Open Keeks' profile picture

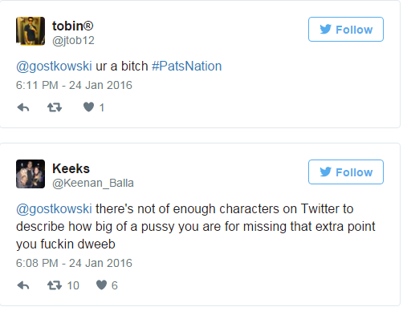[31, 174]
